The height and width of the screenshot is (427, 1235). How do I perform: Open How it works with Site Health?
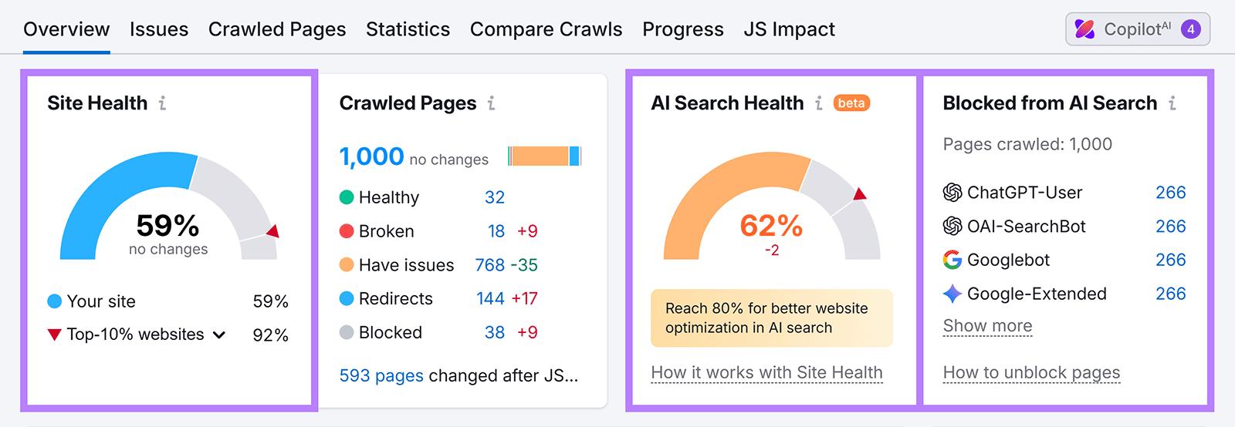[766, 373]
